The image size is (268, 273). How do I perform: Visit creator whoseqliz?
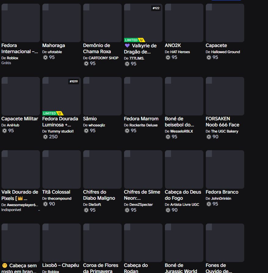pyautogui.click(x=97, y=125)
